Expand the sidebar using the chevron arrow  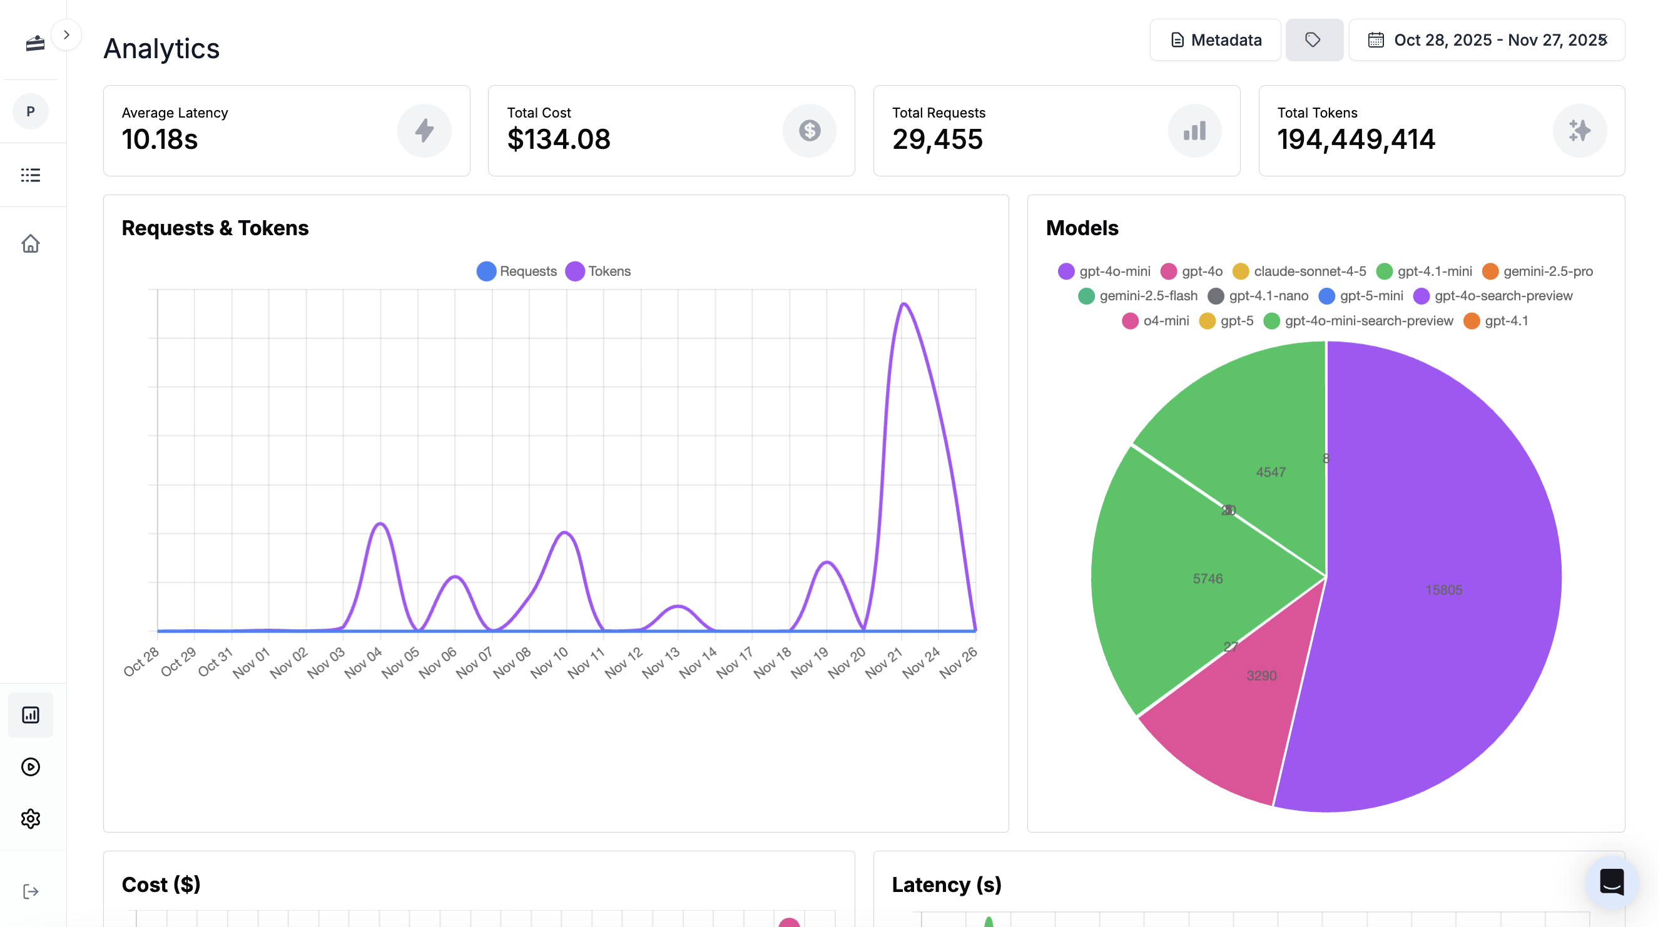point(67,34)
